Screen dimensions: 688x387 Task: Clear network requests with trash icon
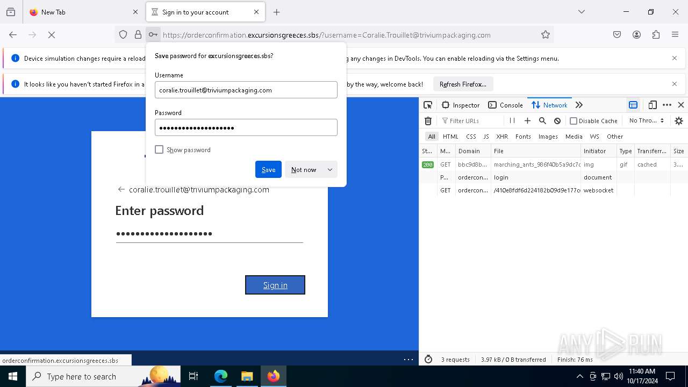tap(428, 121)
